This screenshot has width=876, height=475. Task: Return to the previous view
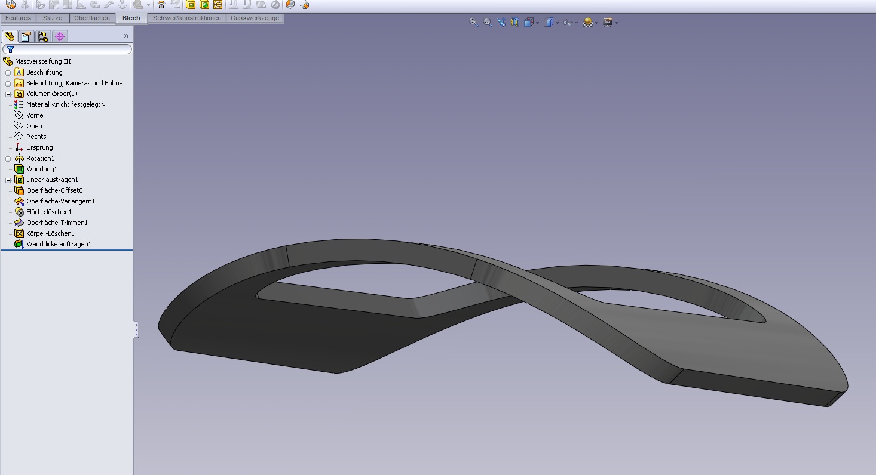[x=501, y=22]
